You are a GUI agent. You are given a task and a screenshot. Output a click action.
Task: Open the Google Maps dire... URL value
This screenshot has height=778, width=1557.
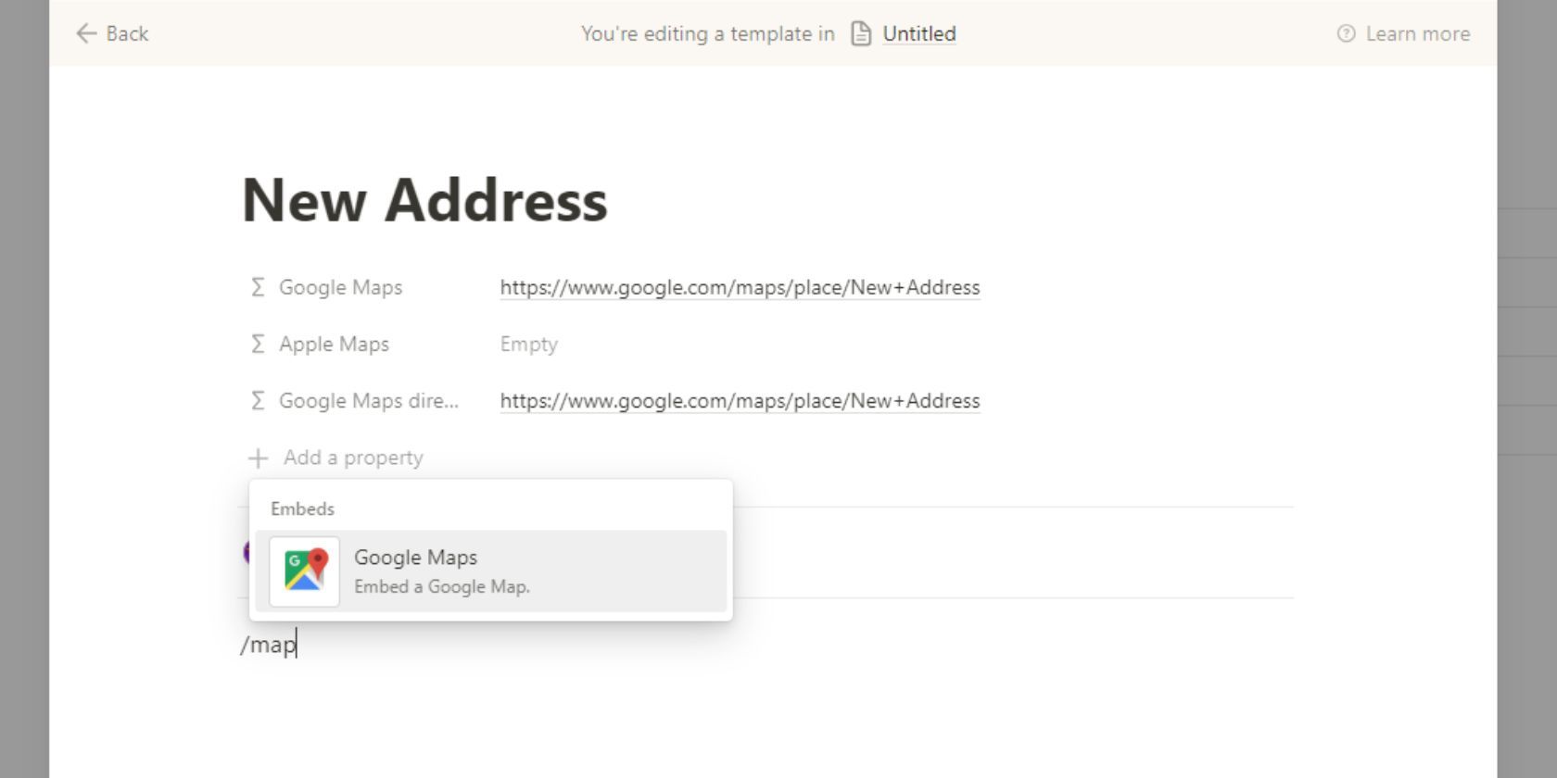click(740, 400)
